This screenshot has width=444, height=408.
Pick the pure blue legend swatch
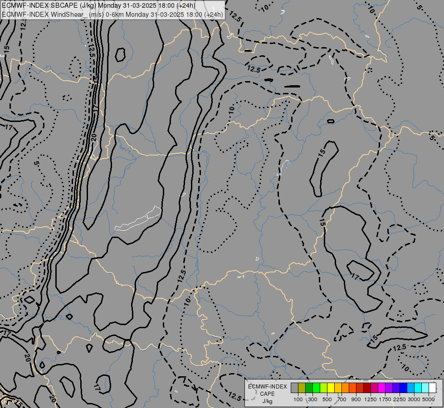coord(404,388)
